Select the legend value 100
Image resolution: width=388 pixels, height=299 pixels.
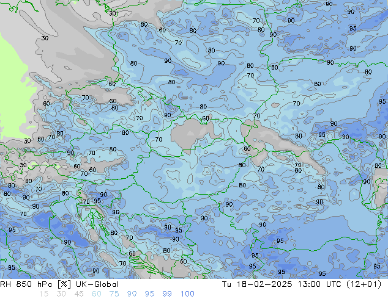tap(187, 294)
